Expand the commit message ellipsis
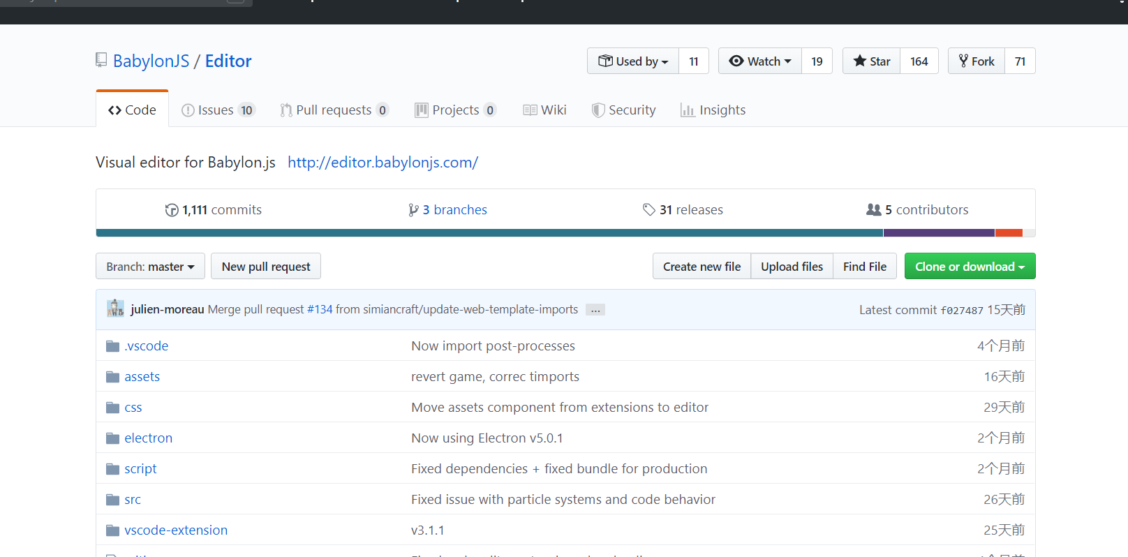This screenshot has height=557, width=1128. 595,310
